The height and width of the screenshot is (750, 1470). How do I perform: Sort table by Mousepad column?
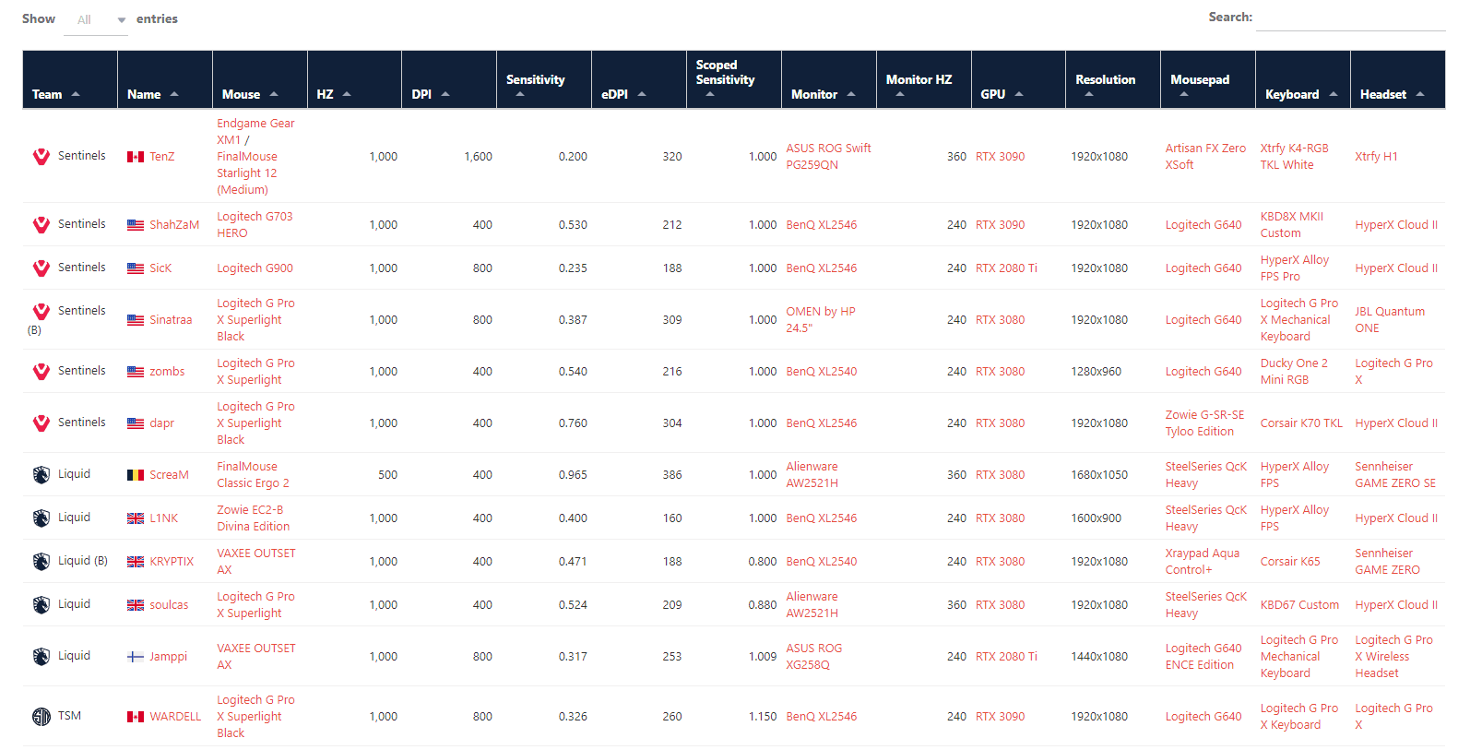pos(1208,79)
